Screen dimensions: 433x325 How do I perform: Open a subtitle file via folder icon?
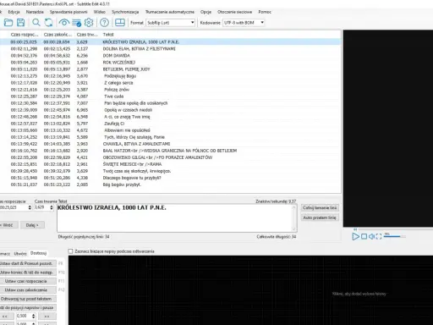8,23
